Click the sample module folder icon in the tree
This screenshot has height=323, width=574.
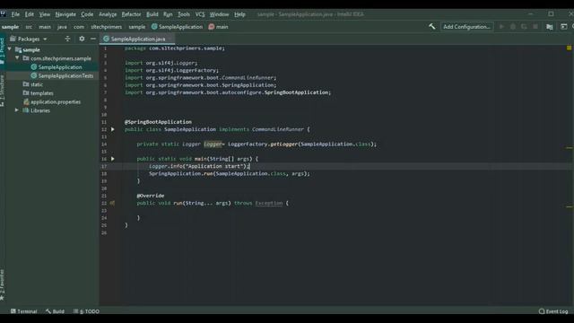pyautogui.click(x=18, y=49)
